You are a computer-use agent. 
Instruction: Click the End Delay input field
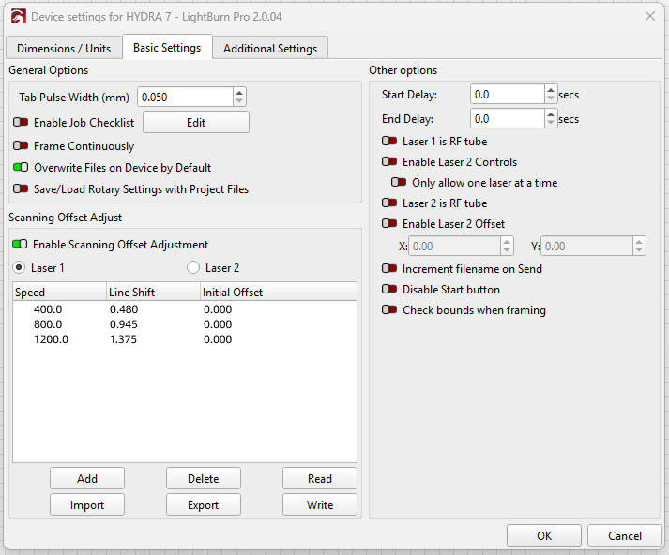pos(508,118)
